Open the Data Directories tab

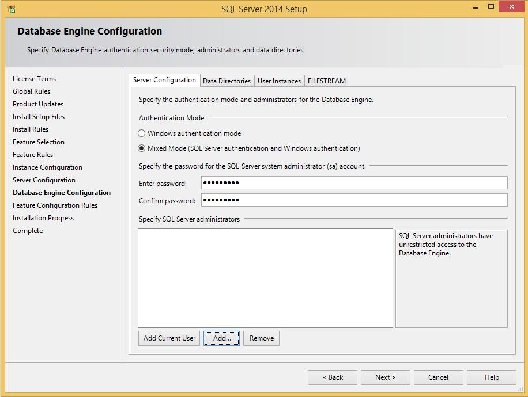click(227, 81)
